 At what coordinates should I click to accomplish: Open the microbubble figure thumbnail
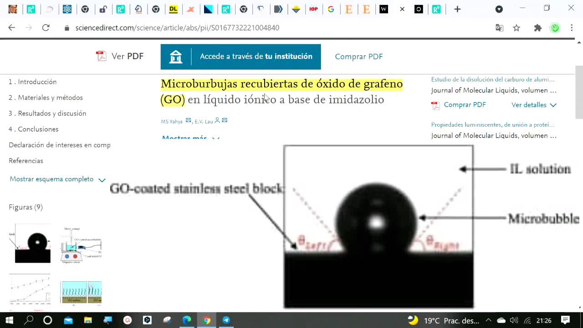tap(32, 243)
